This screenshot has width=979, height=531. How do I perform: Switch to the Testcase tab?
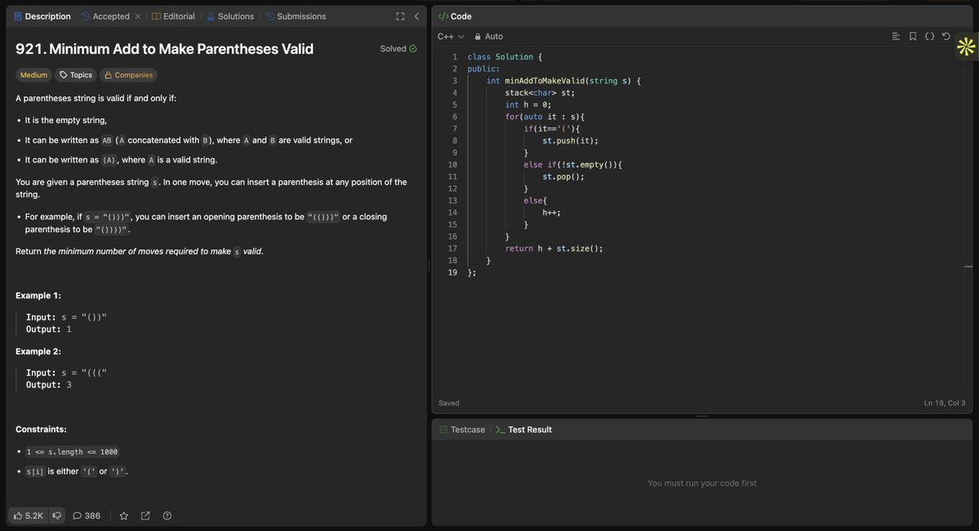point(463,429)
